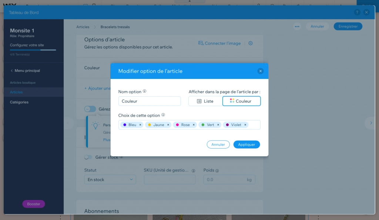The image size is (379, 220).
Task: Click the Enregistrer button
Action: point(348,26)
